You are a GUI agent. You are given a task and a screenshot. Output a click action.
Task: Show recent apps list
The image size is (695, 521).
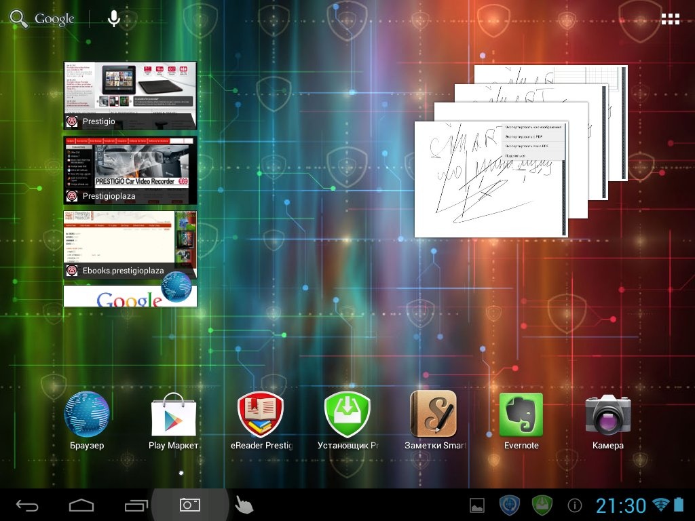tap(136, 505)
